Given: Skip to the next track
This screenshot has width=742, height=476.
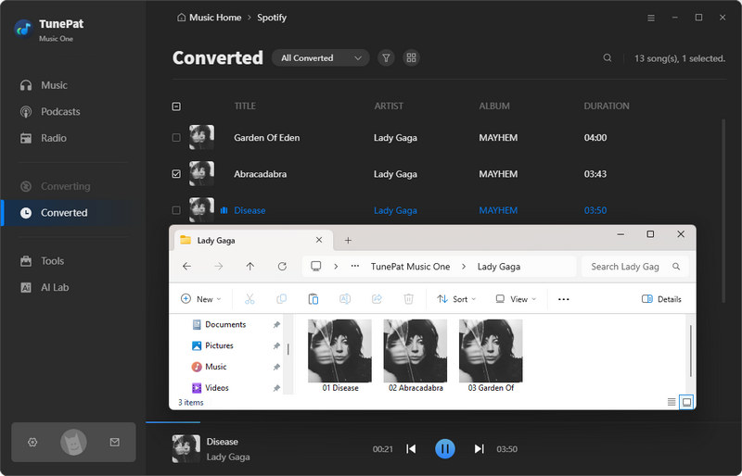Looking at the screenshot, I should (479, 449).
